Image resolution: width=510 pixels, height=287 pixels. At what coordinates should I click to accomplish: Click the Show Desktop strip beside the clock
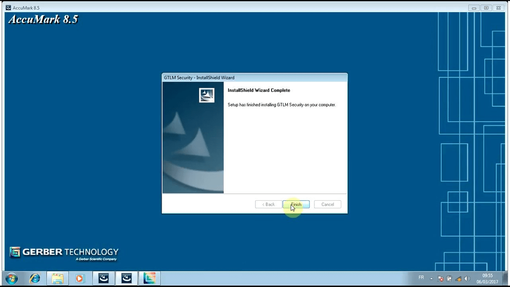coord(507,278)
